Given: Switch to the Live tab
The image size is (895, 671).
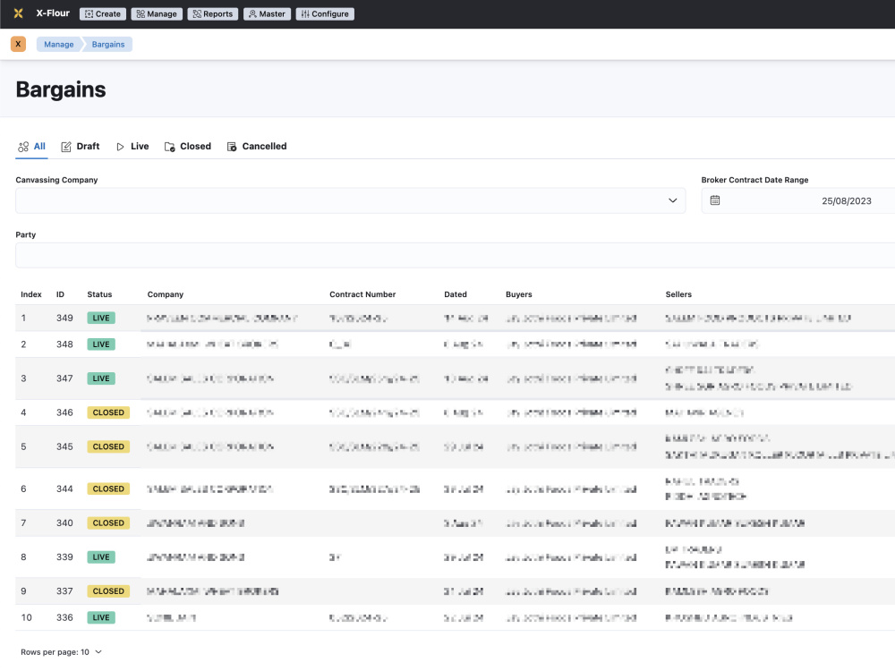Looking at the screenshot, I should pos(132,147).
